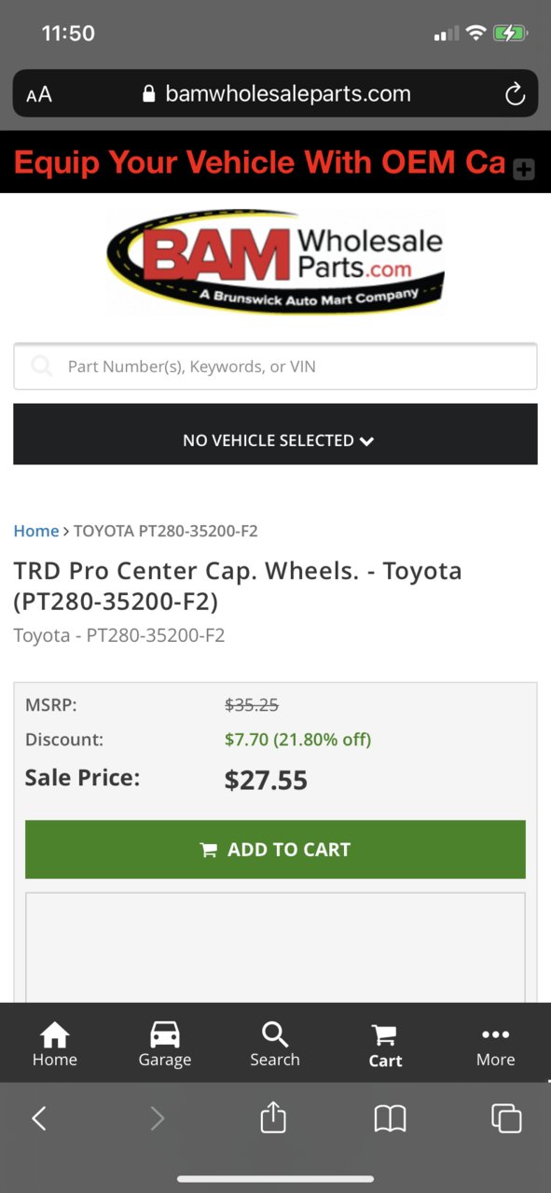Click the green ADD TO CART button

click(275, 850)
